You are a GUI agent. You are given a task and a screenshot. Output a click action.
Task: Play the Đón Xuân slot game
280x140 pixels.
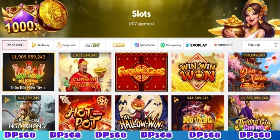(x=254, y=72)
